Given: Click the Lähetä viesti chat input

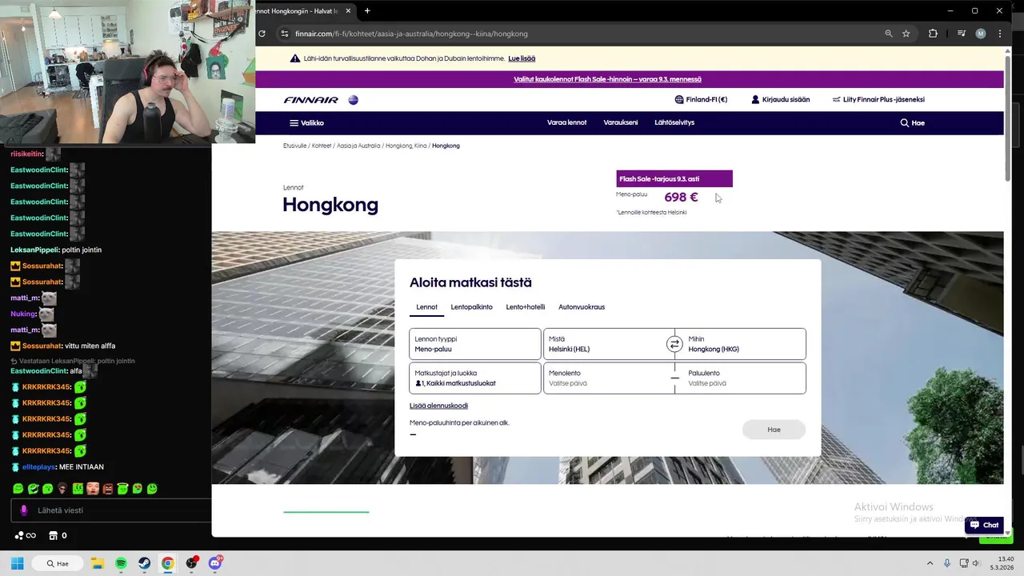Looking at the screenshot, I should [111, 510].
